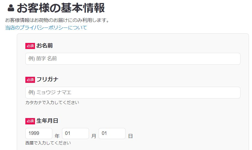Click the お名前 field label
The height and width of the screenshot is (150, 252).
[45, 46]
